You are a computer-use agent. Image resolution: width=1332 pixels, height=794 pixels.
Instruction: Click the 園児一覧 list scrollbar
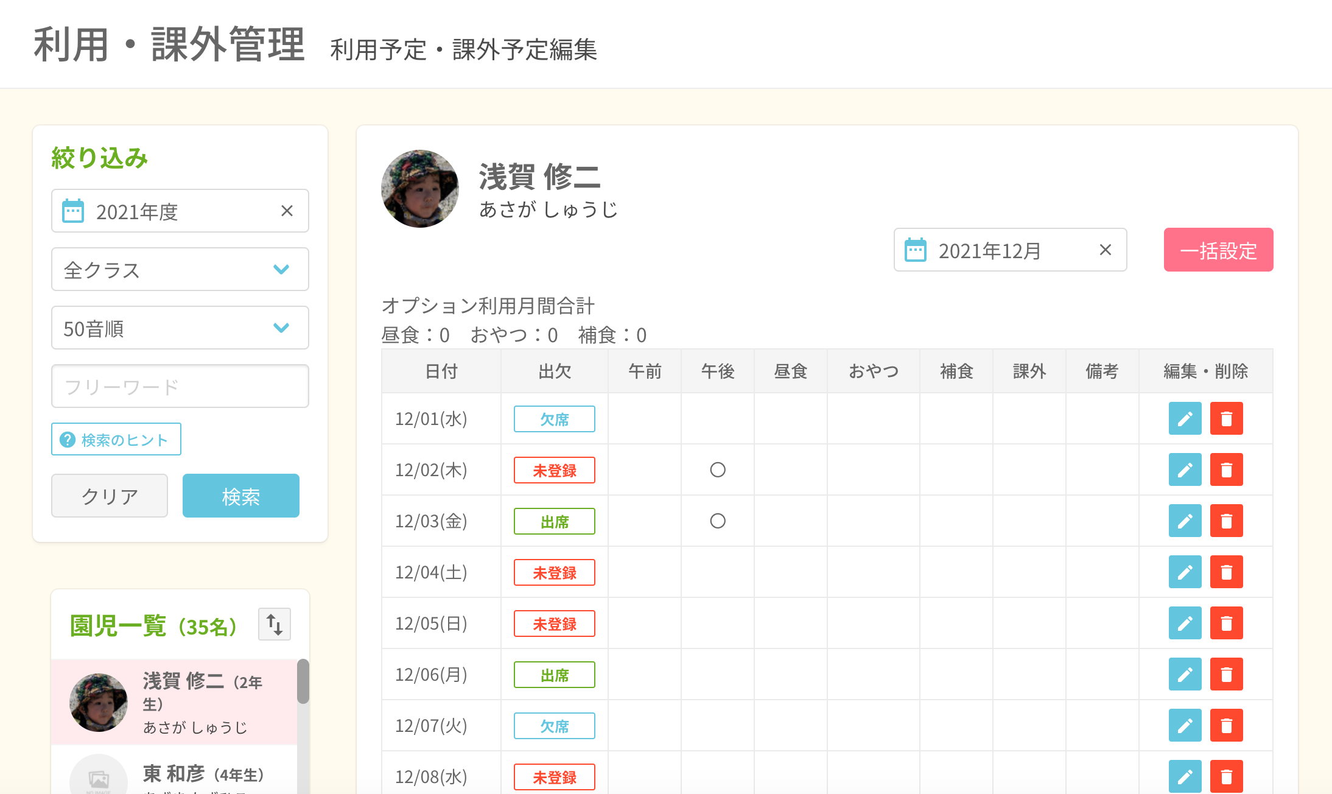[303, 681]
